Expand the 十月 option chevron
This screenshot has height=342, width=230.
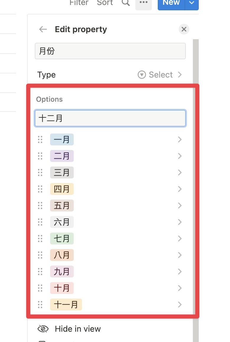pyautogui.click(x=180, y=288)
